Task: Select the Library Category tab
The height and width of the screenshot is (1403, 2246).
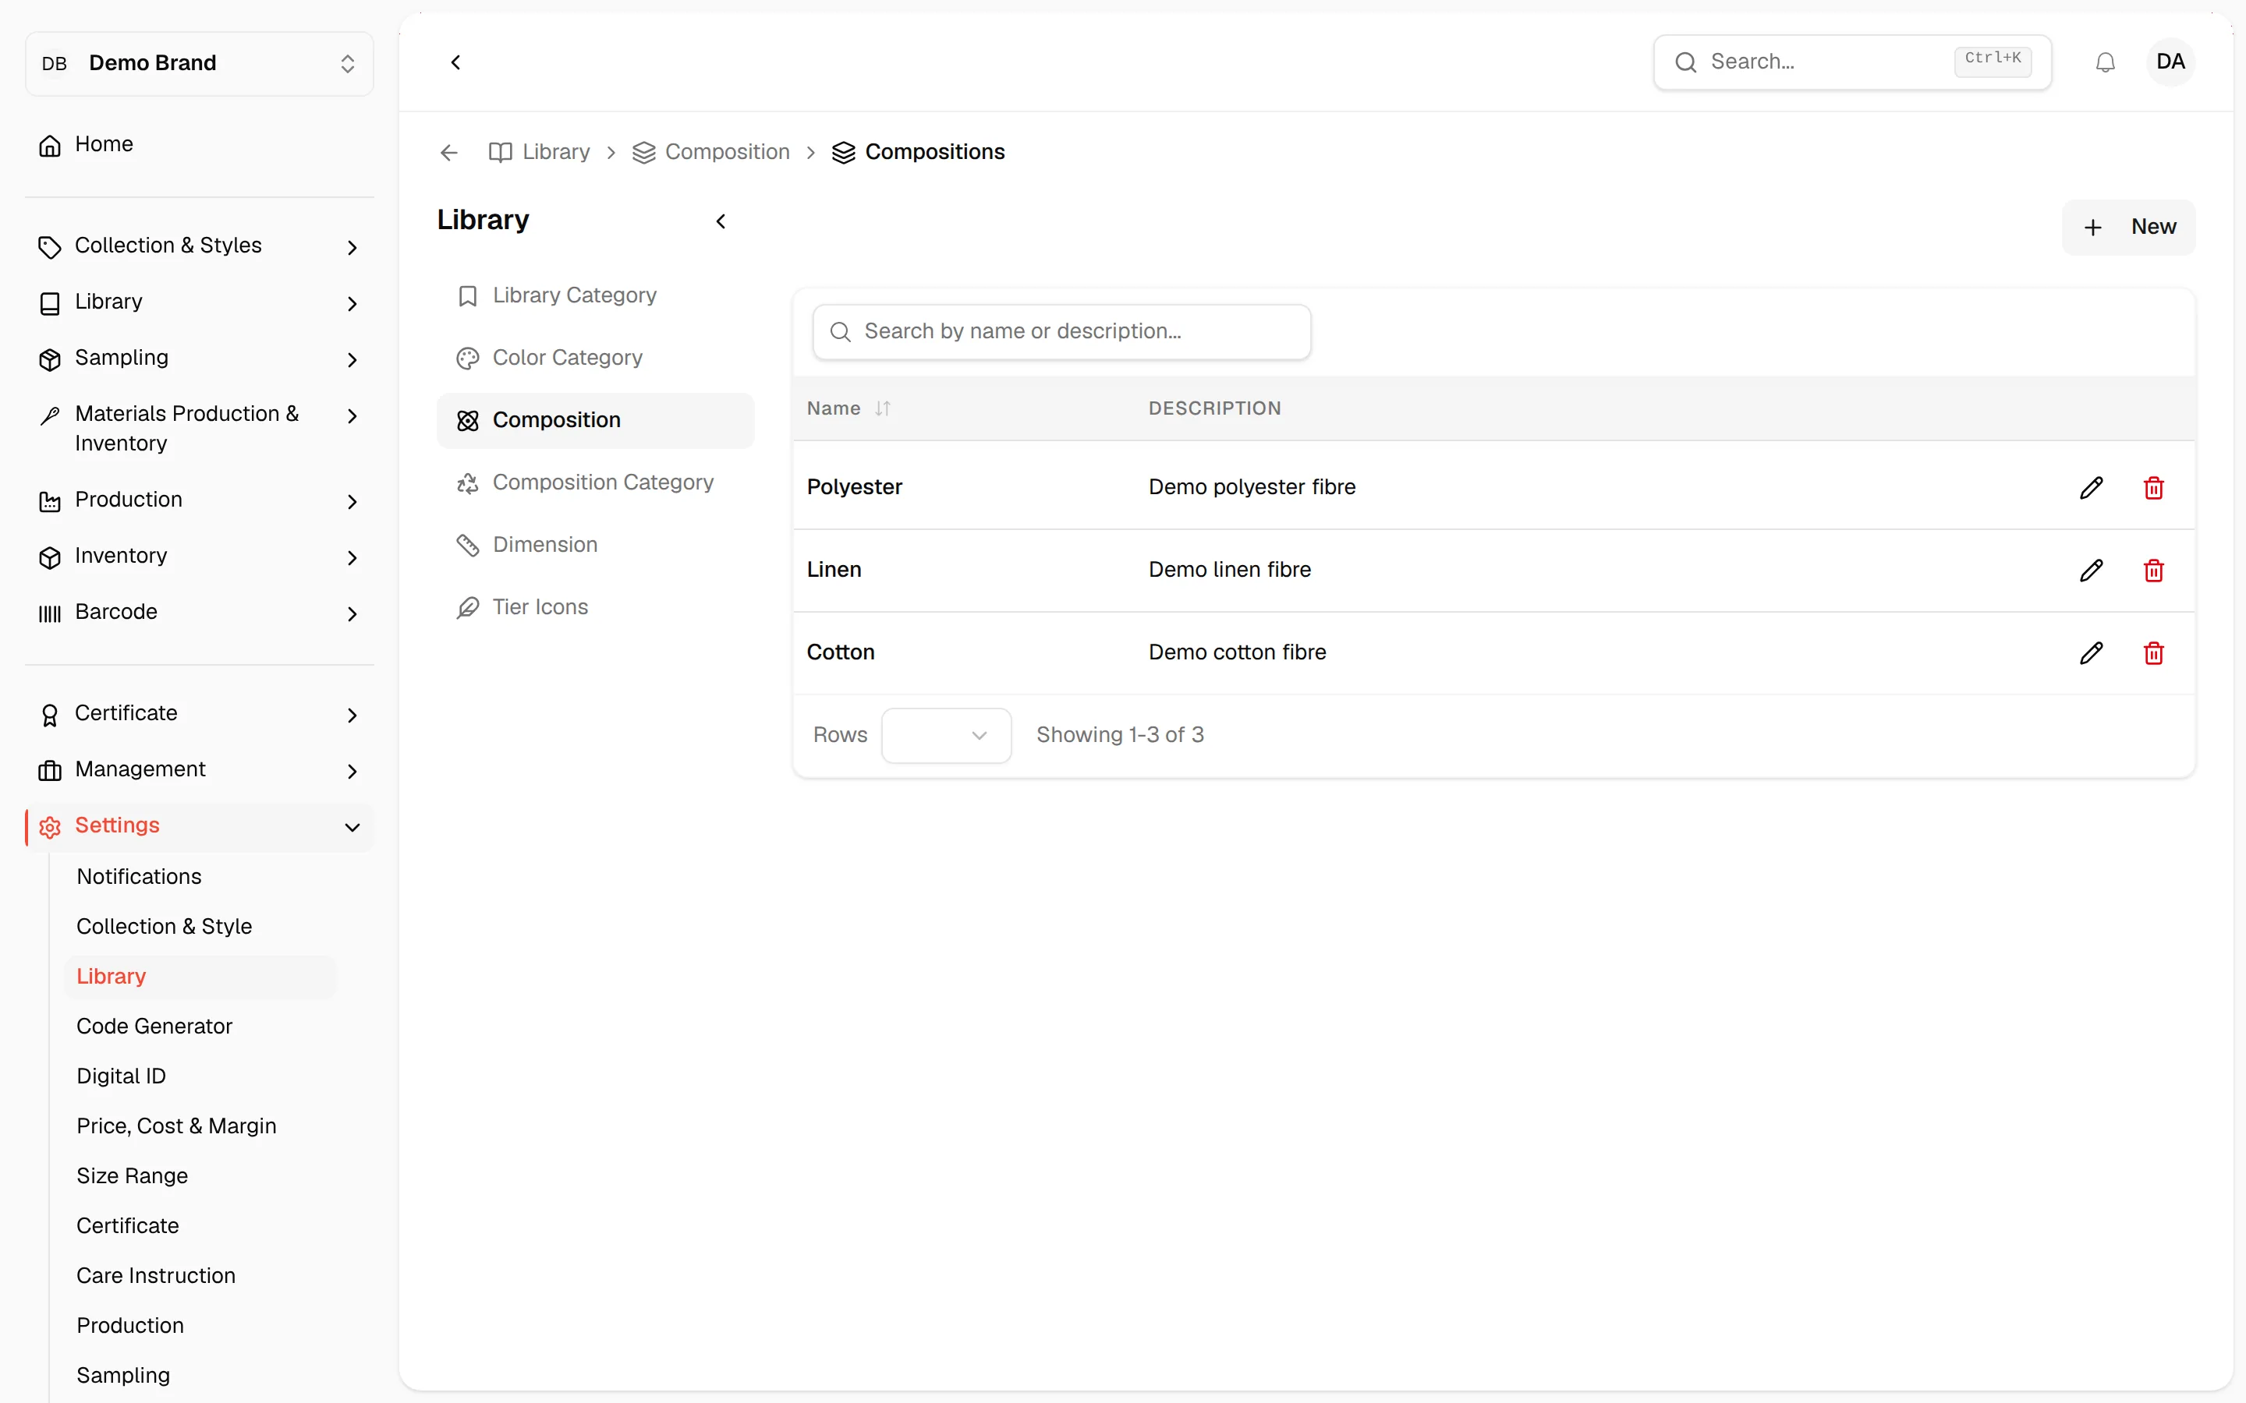Action: coord(595,295)
